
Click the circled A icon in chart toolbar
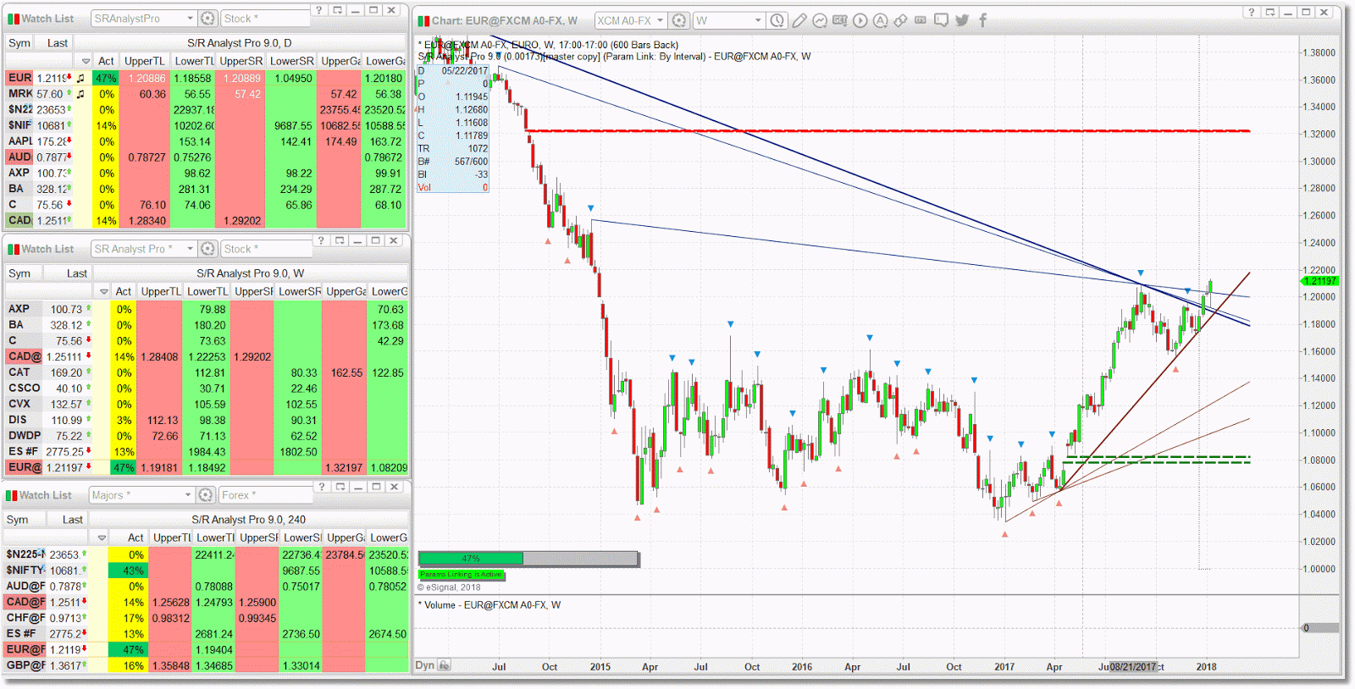[x=881, y=19]
